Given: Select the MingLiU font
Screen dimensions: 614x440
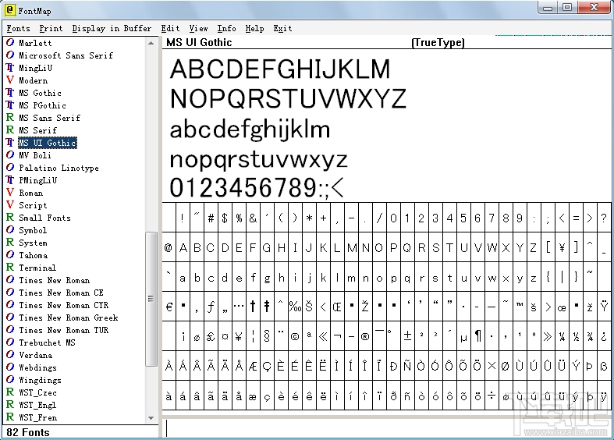Looking at the screenshot, I should point(35,68).
